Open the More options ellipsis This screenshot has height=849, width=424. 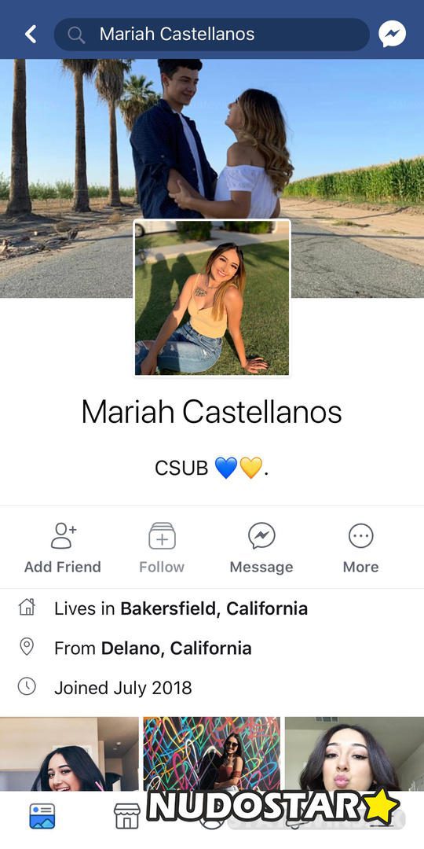pos(360,536)
